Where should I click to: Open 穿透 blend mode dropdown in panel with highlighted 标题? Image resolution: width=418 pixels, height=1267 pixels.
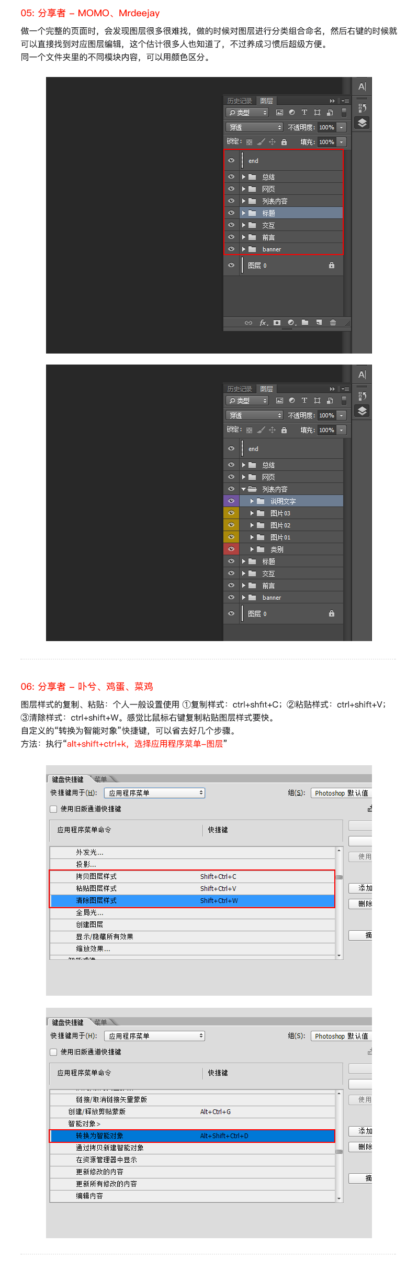click(254, 127)
